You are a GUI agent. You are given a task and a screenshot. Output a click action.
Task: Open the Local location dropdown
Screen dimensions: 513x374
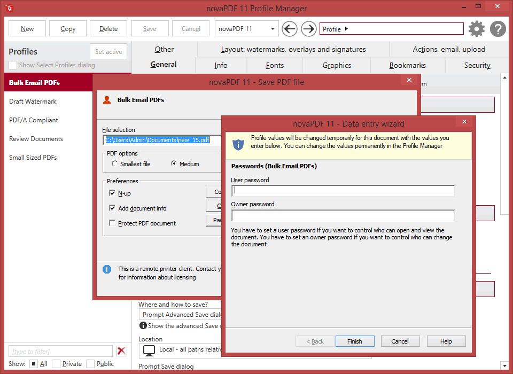(x=181, y=350)
